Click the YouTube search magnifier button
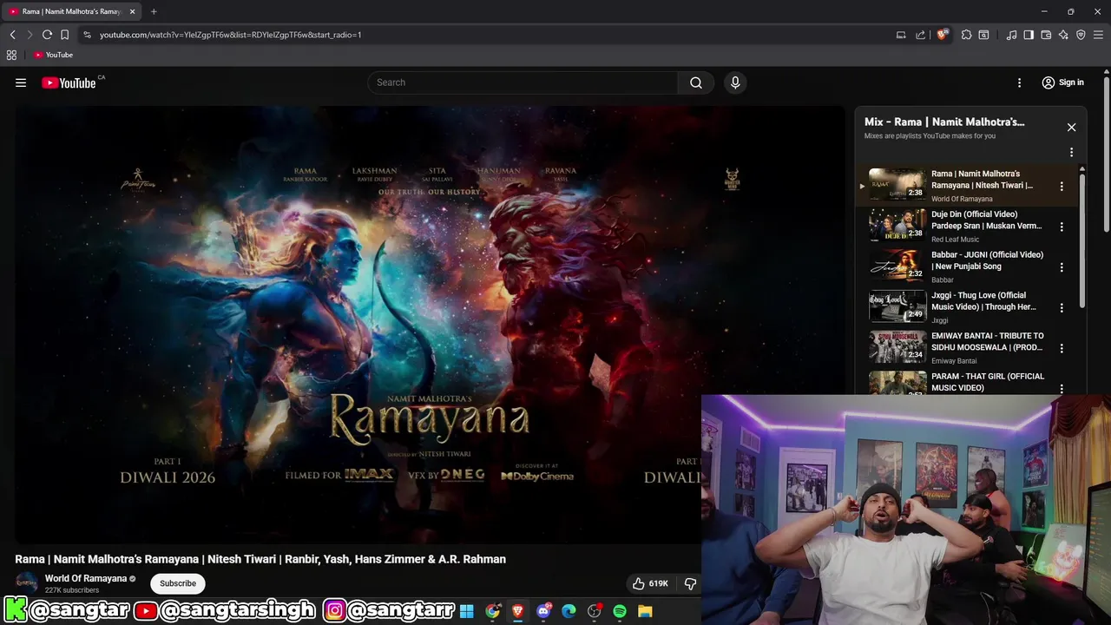The image size is (1111, 625). point(696,82)
